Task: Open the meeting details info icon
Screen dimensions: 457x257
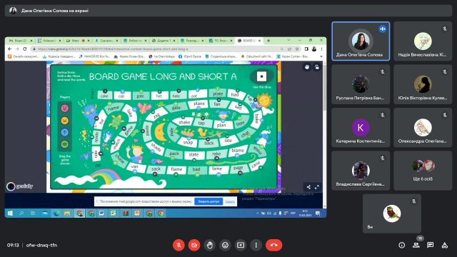Action: (402, 245)
